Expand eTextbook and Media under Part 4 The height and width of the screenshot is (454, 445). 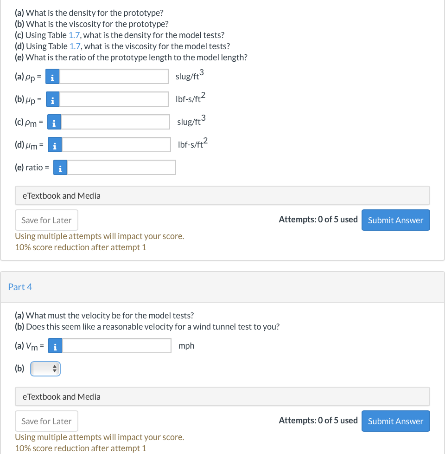pos(222,396)
